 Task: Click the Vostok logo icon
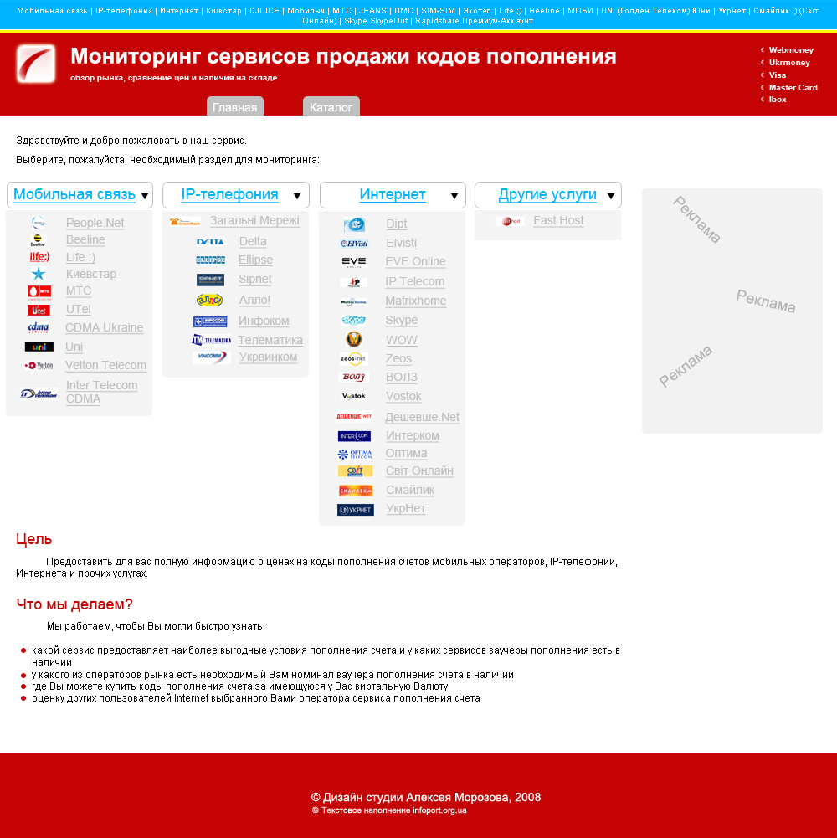(354, 396)
